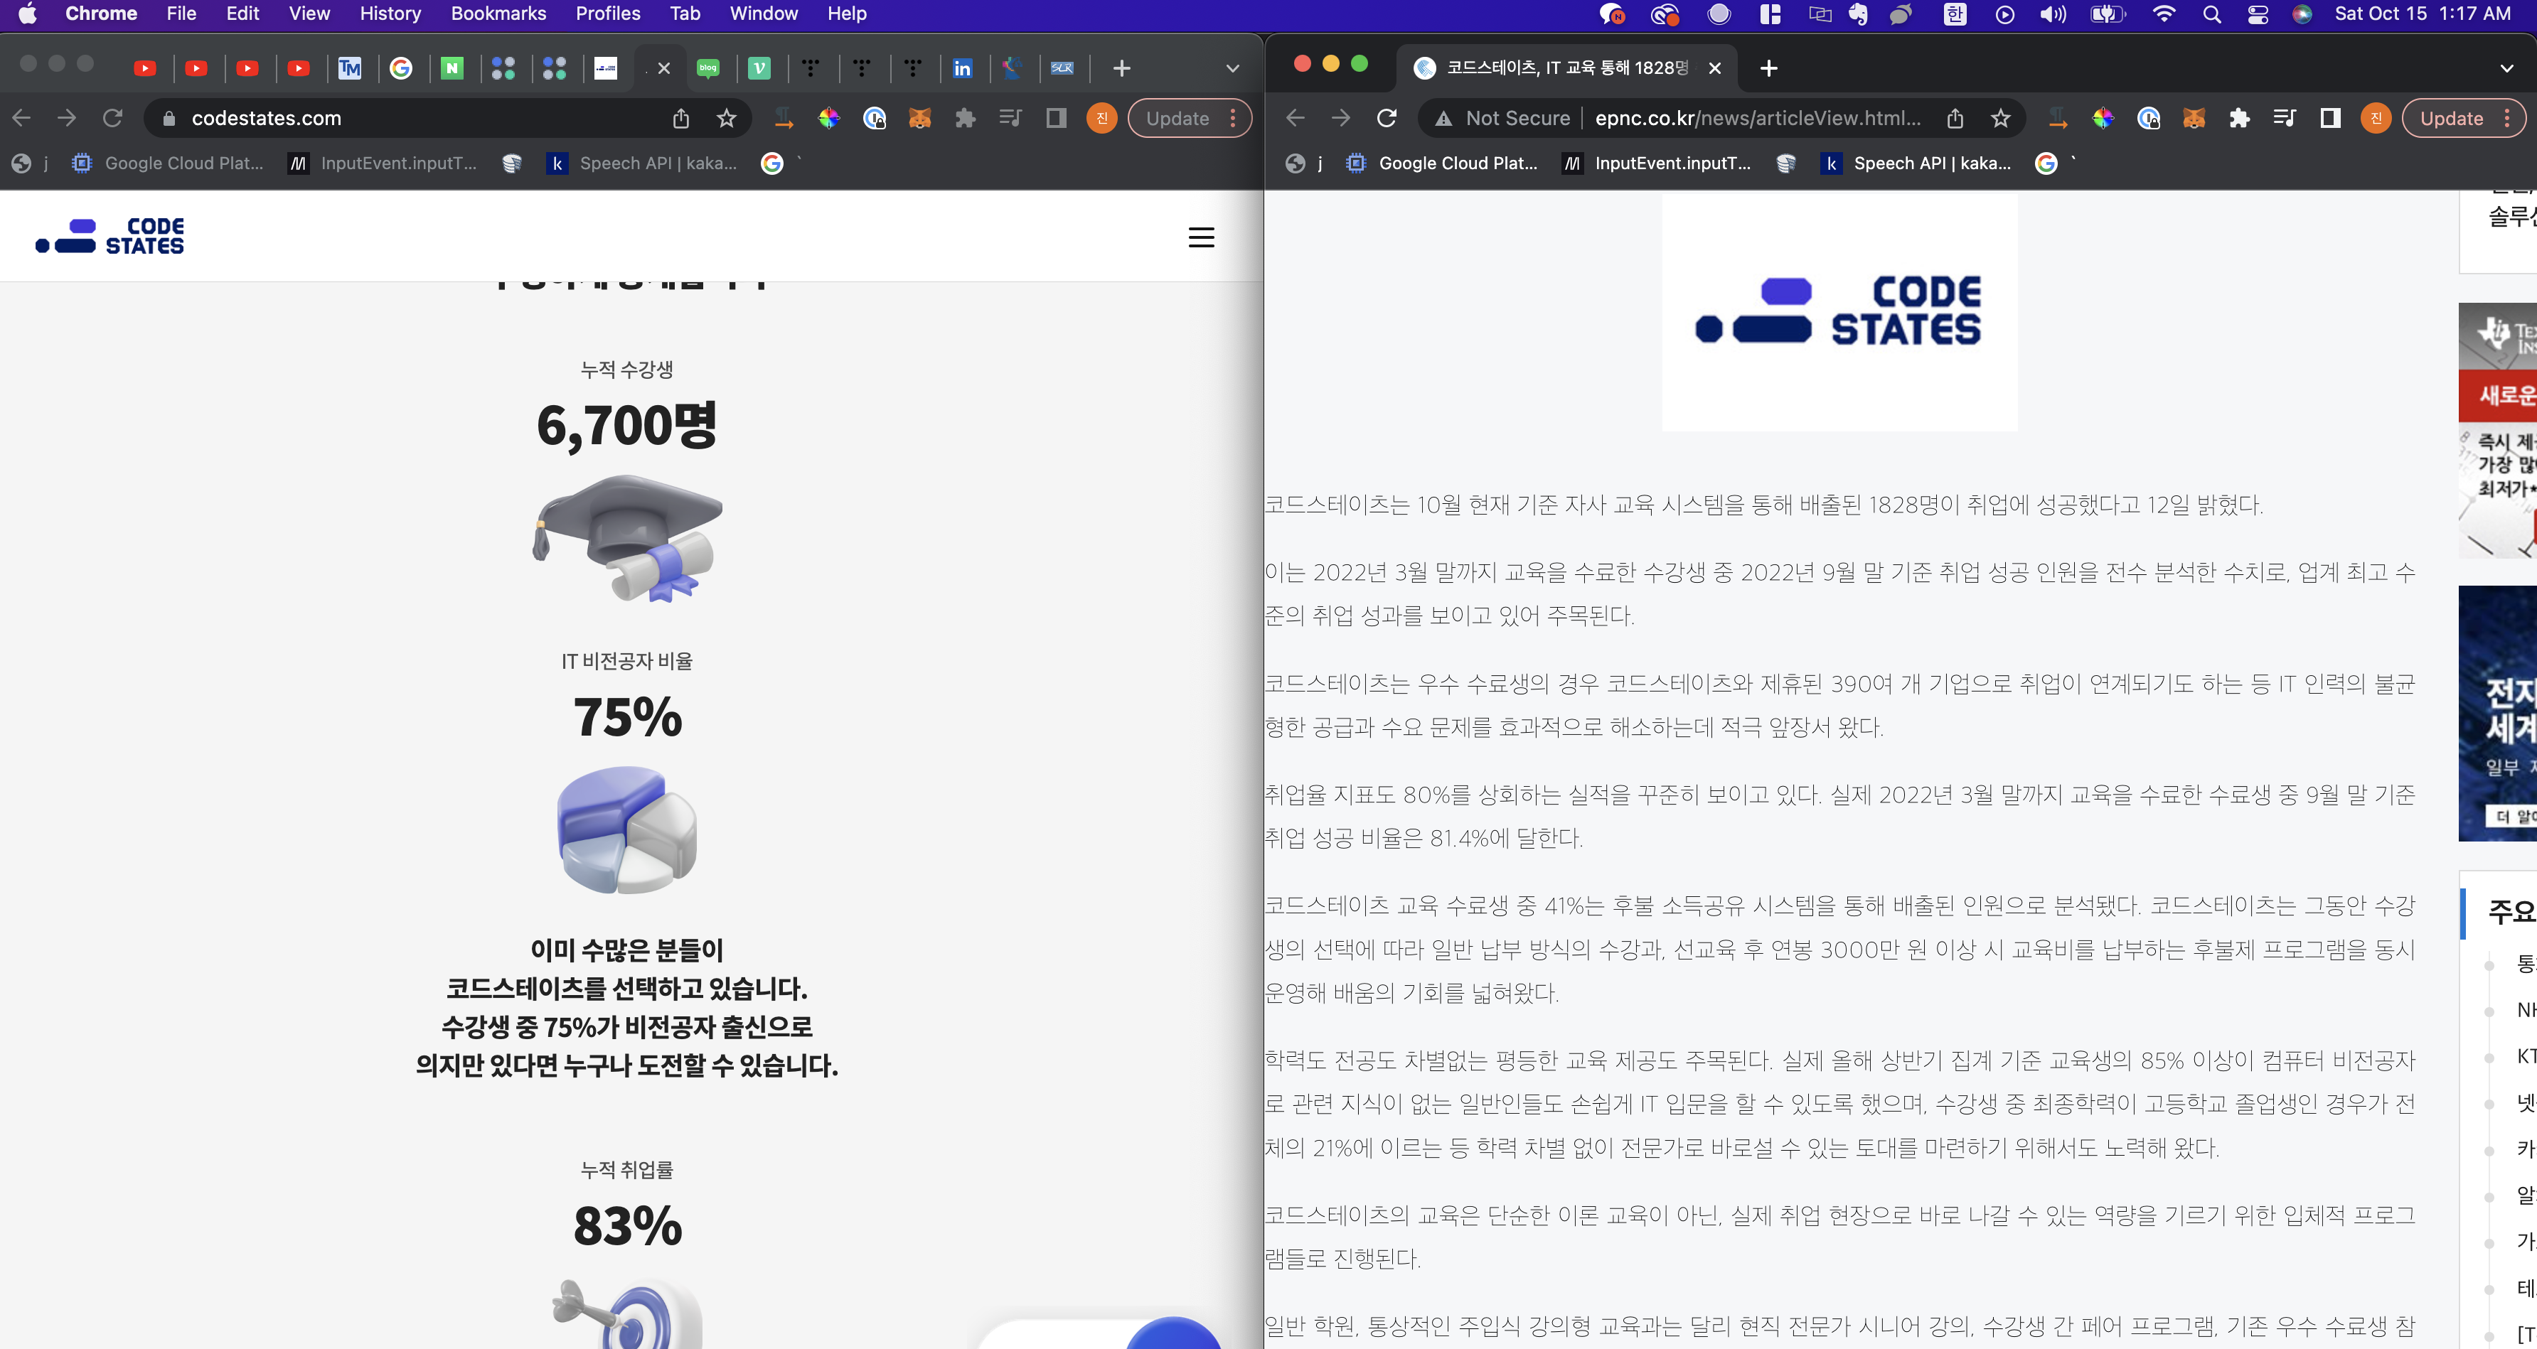This screenshot has height=1349, width=2537.
Task: Open the Chrome menu in the menu bar
Action: (x=100, y=14)
